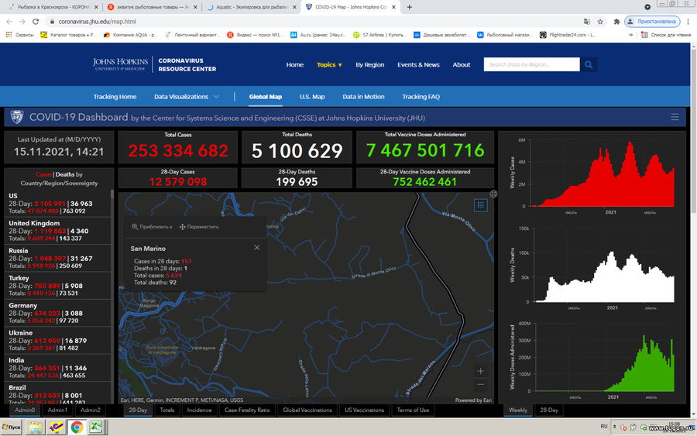The width and height of the screenshot is (697, 436).
Task: Zoom out with the map minus button
Action: tap(480, 384)
